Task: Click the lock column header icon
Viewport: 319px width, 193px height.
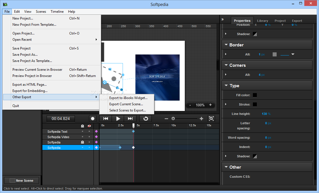Action: pyautogui.click(x=83, y=126)
